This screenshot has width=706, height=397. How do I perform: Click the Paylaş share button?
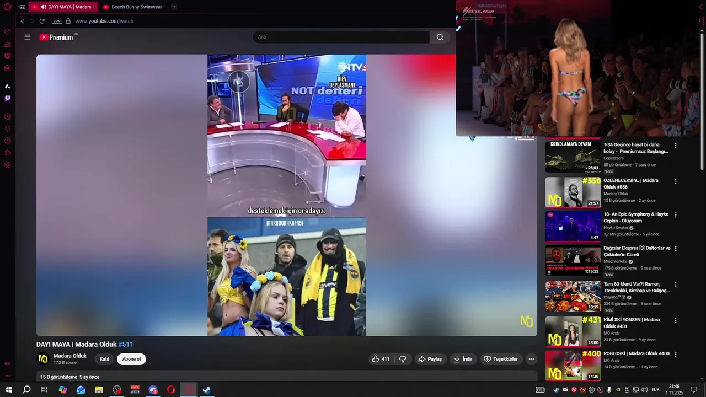click(x=430, y=359)
